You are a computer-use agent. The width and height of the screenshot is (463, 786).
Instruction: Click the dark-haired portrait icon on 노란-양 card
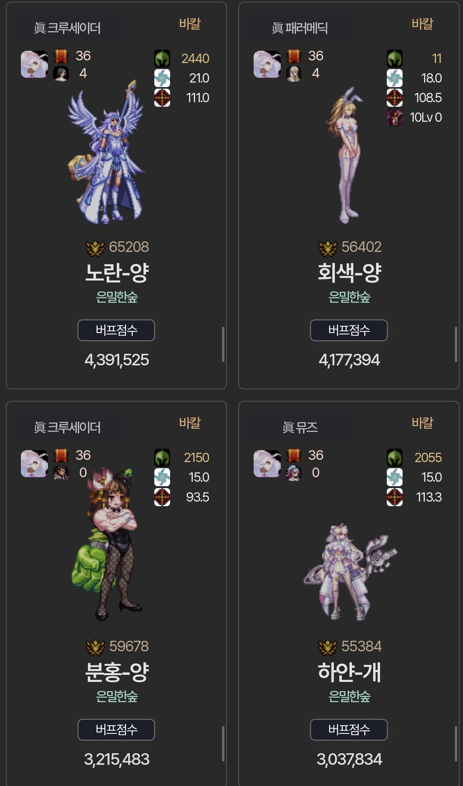click(61, 74)
